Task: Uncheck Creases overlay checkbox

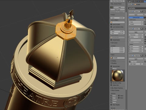Action: click(111, 100)
